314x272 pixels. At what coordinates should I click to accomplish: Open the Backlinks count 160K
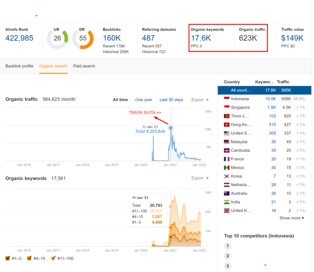pos(112,38)
